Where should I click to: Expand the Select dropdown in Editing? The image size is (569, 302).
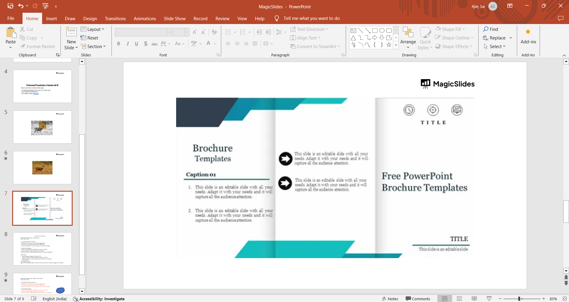[495, 47]
